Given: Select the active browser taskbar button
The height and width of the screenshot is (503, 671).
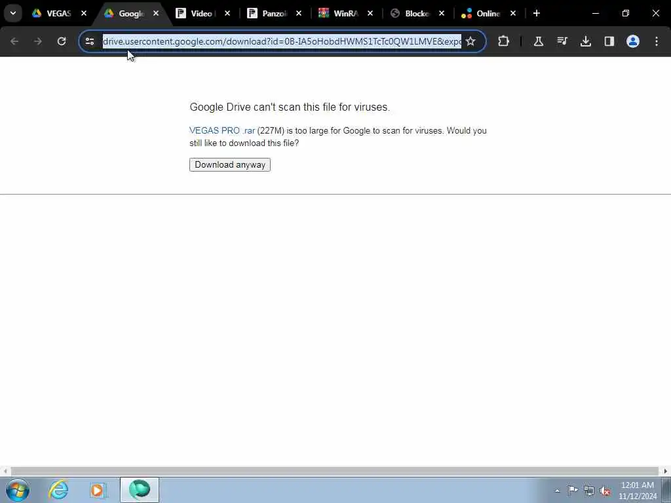Looking at the screenshot, I should 140,490.
